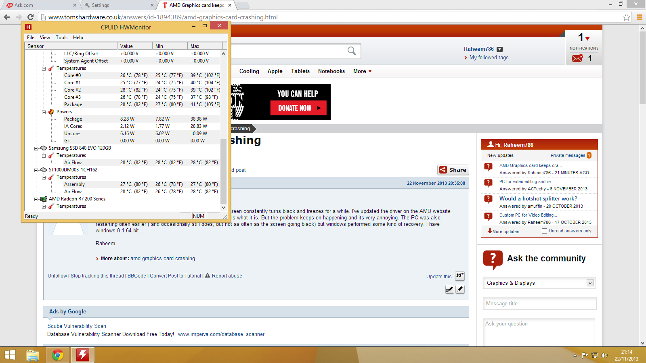
Task: Click the HWMonitor taskbar icon
Action: click(x=83, y=355)
